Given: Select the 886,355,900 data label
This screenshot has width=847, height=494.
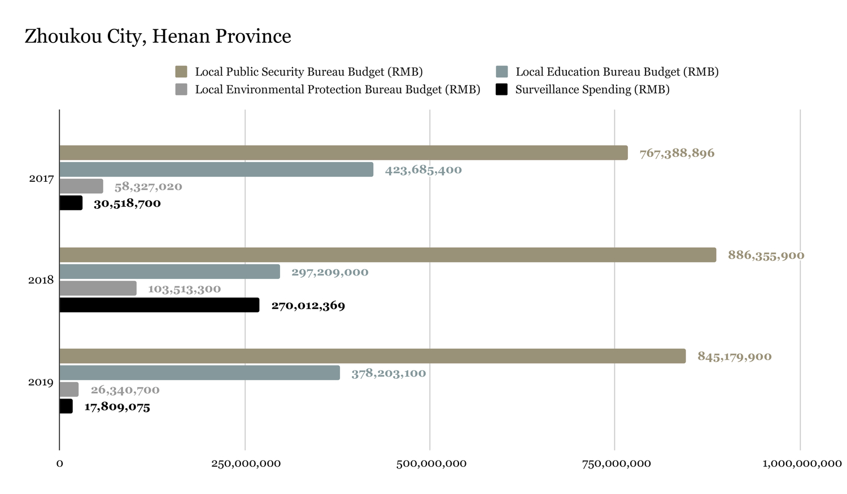Looking at the screenshot, I should point(766,255).
